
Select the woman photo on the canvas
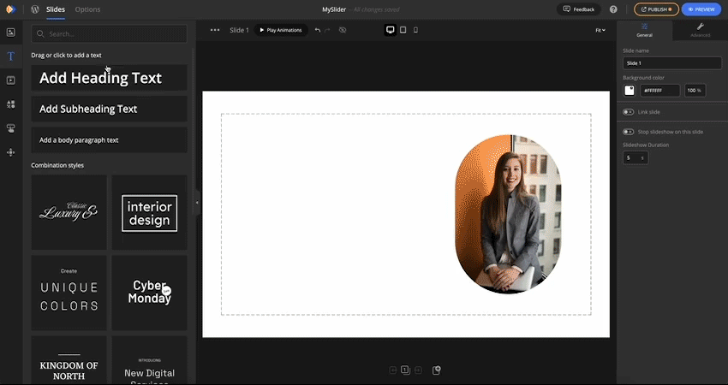[x=509, y=214]
